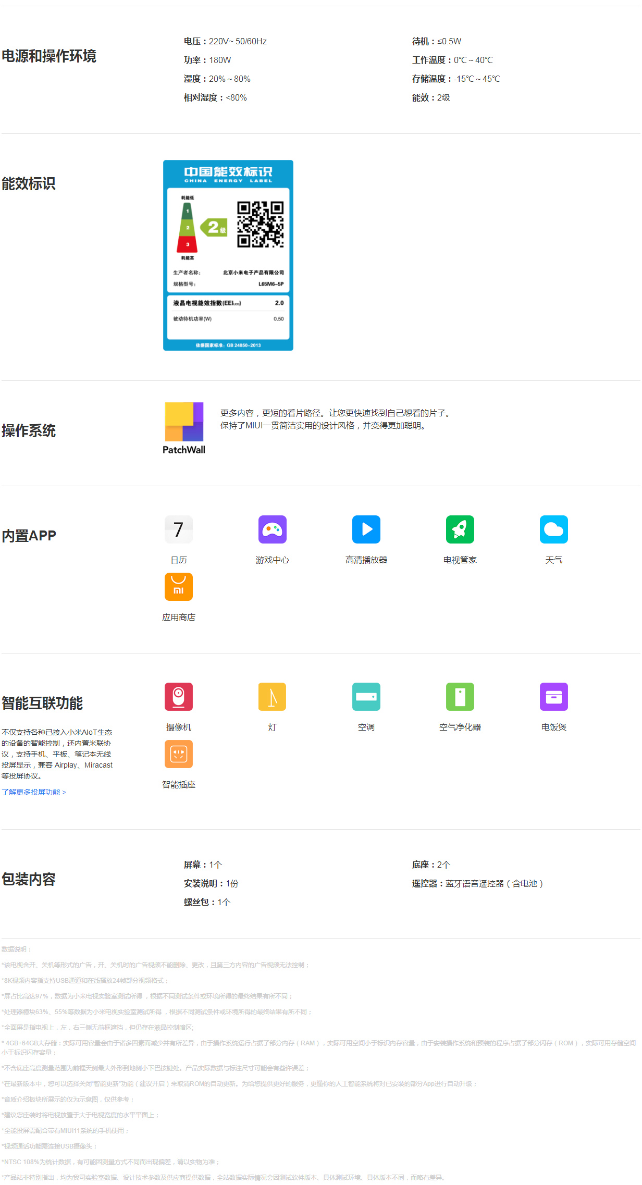Click the green level 2 efficiency arrow
This screenshot has height=1185, width=642.
click(x=215, y=227)
